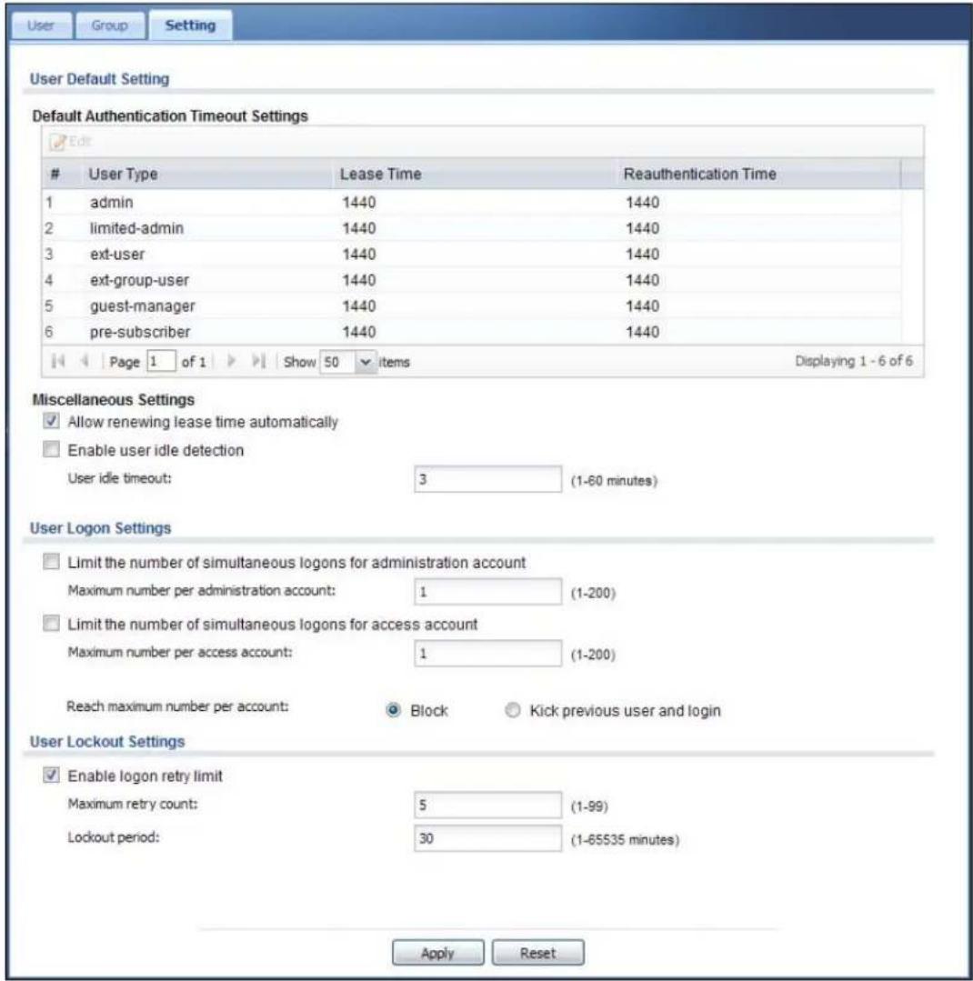Click 'Displaying 1 - 6 of 6' text
Screen dimensions: 973x981
point(854,361)
